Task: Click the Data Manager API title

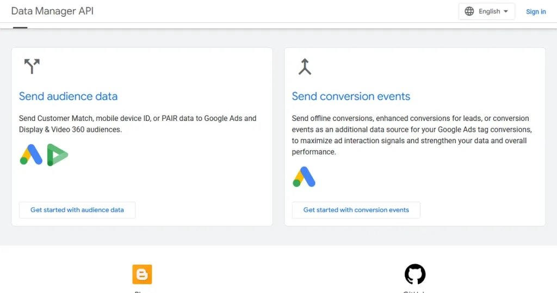Action: click(x=52, y=11)
